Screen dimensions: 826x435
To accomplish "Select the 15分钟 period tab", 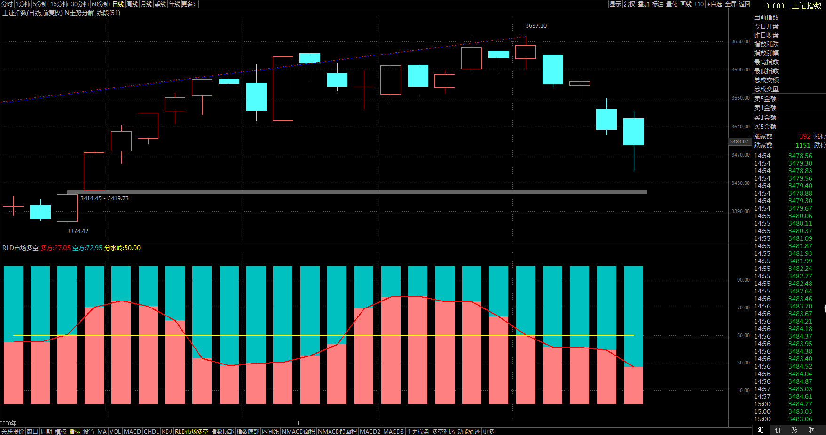I will pyautogui.click(x=59, y=4).
